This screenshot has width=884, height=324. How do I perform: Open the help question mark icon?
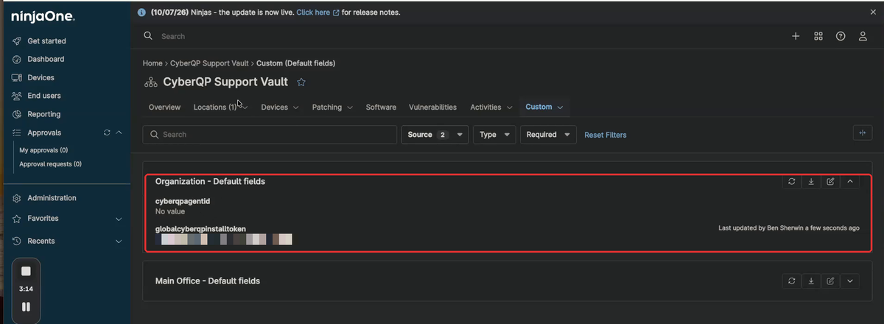(x=841, y=36)
